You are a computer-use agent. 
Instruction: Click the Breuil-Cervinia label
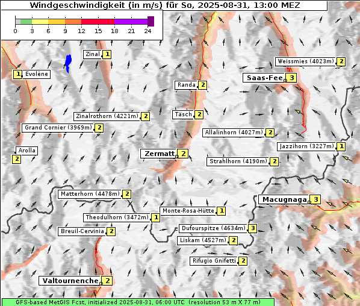82,231
